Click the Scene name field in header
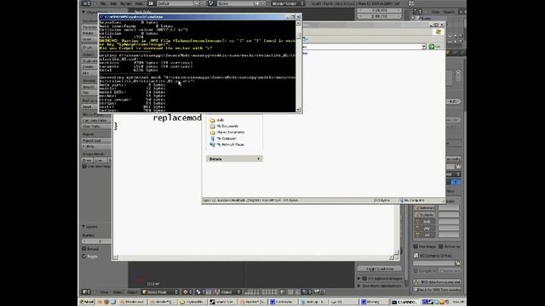Image resolution: width=545 pixels, height=306 pixels. [x=236, y=3]
